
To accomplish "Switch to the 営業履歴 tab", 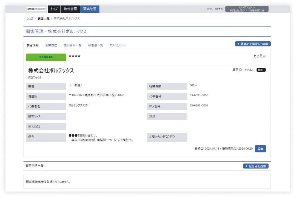I will pos(51,45).
